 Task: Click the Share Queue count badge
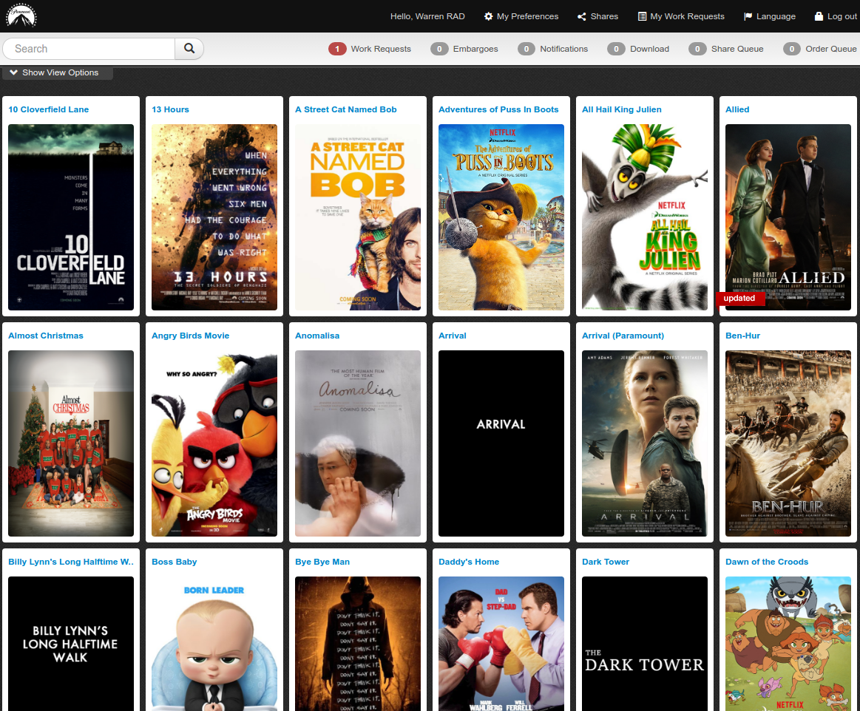697,49
